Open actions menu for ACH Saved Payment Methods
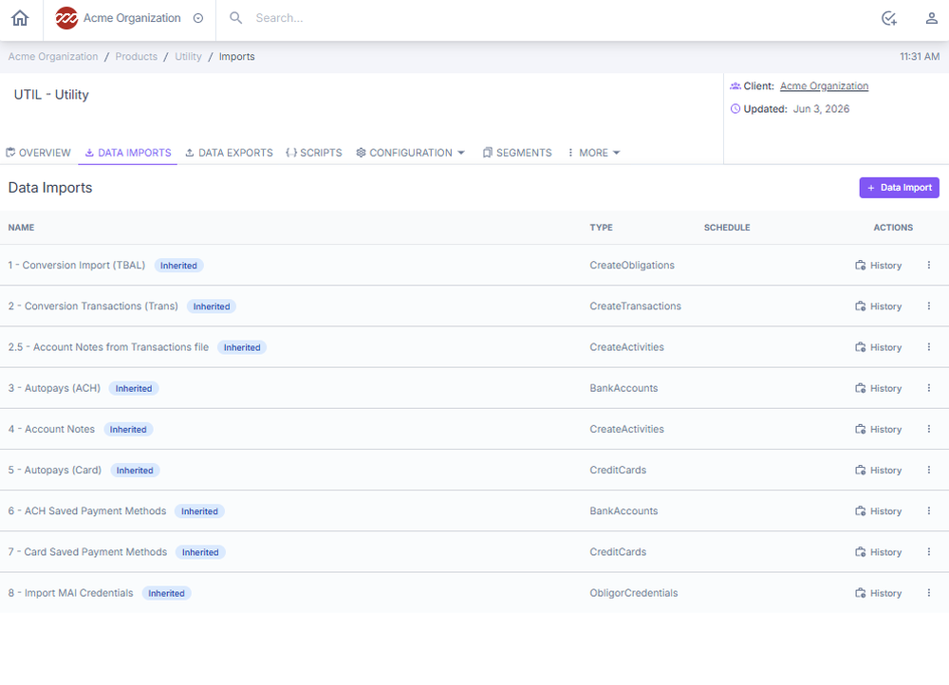This screenshot has height=685, width=949. [928, 510]
